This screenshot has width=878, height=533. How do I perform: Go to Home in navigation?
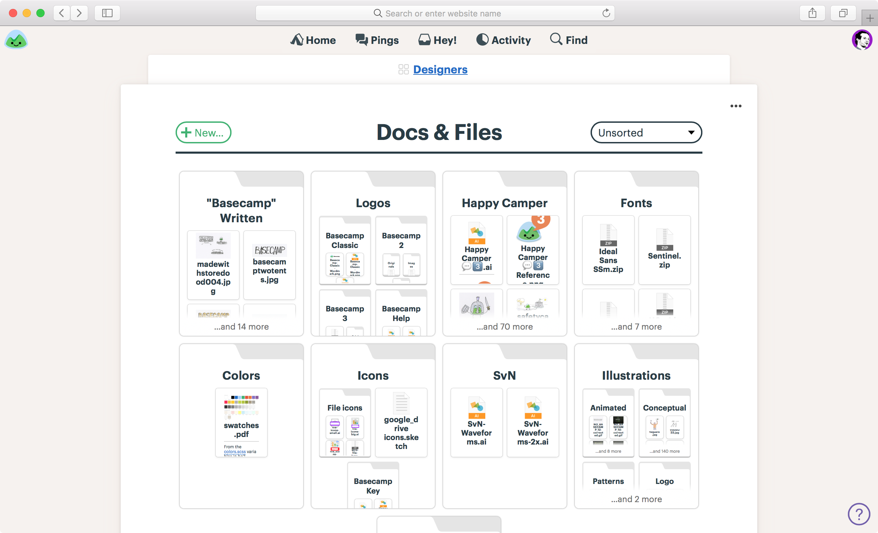point(313,40)
